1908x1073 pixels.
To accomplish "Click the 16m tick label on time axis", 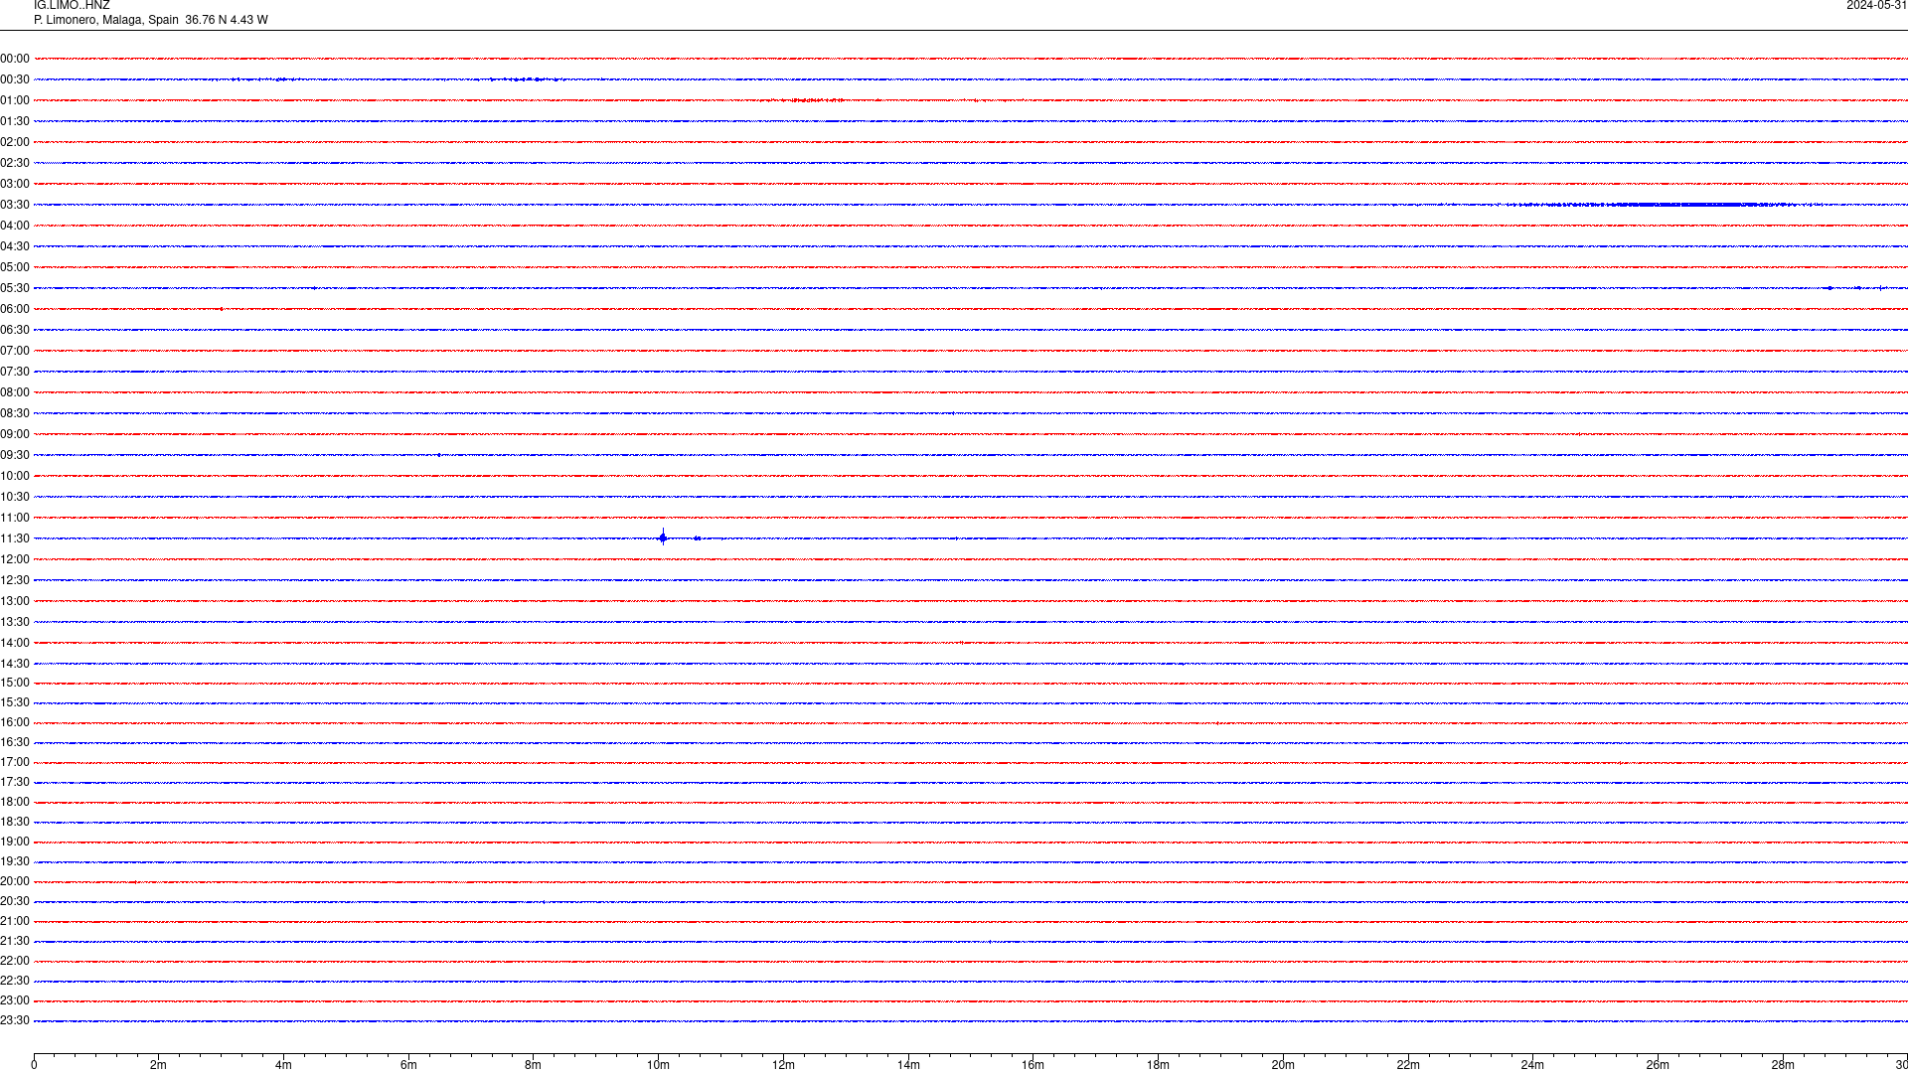I will [1033, 1065].
